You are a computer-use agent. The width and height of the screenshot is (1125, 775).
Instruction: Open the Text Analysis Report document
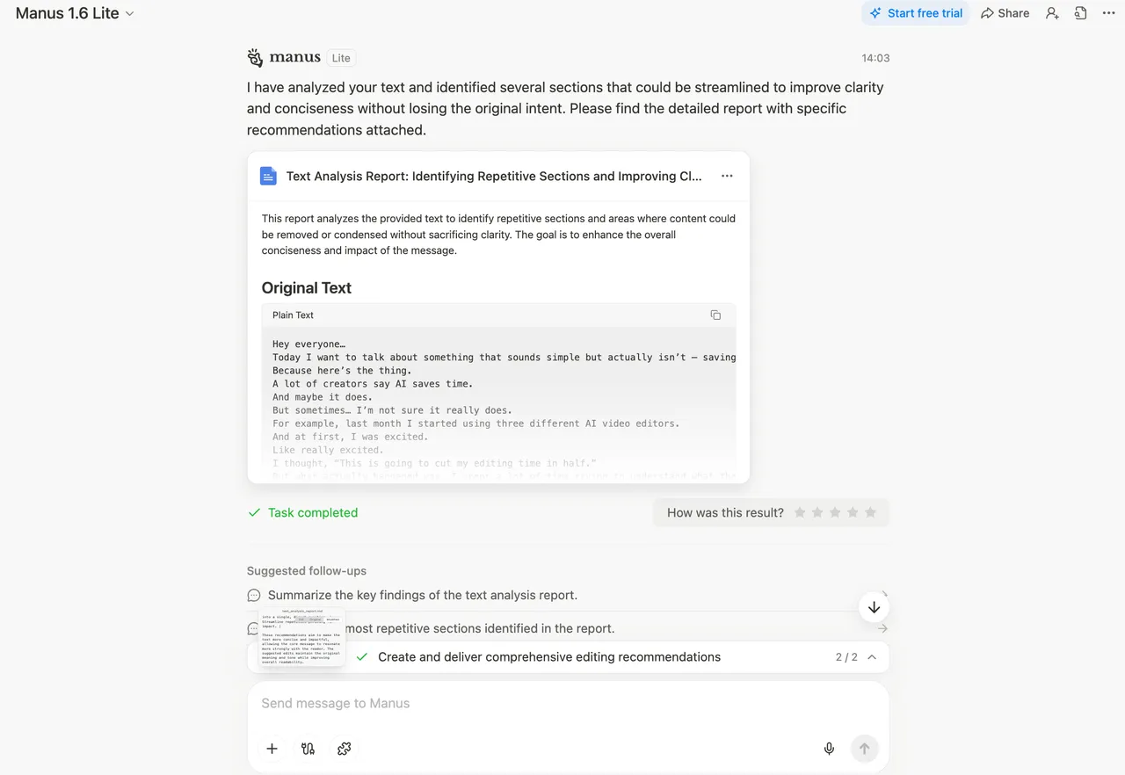493,176
